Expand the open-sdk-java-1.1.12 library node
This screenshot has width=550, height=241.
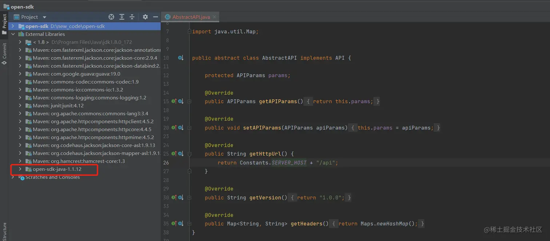point(20,169)
